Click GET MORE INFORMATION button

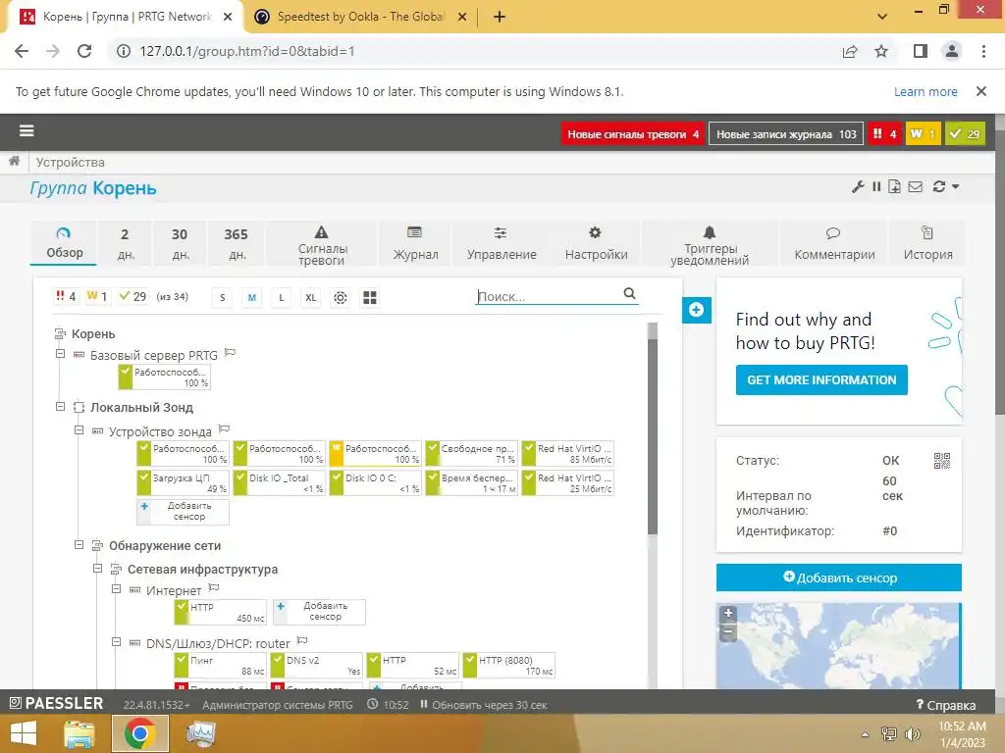[821, 379]
